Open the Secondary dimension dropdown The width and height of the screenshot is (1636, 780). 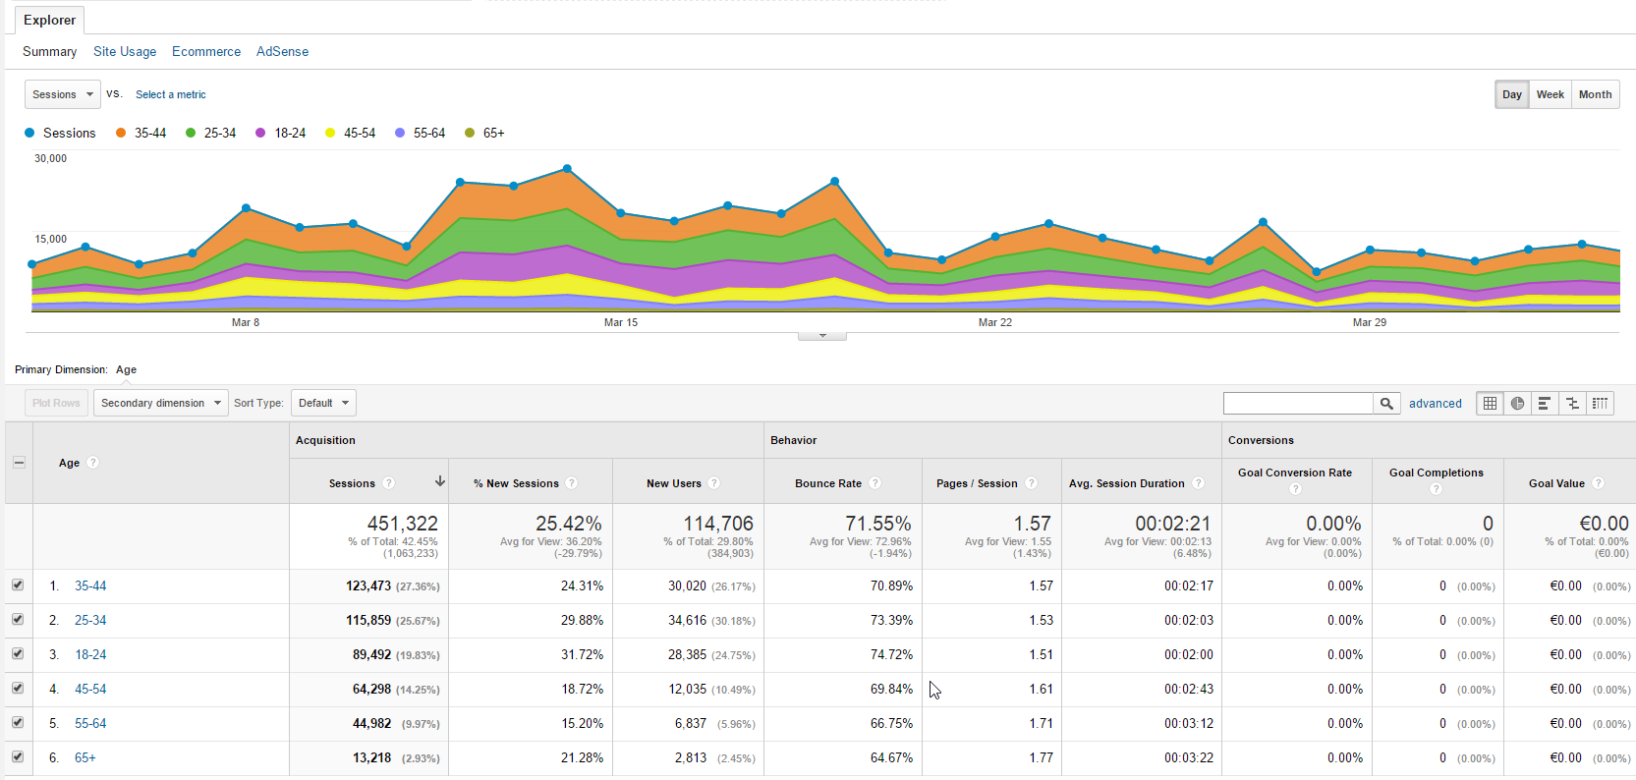[161, 403]
